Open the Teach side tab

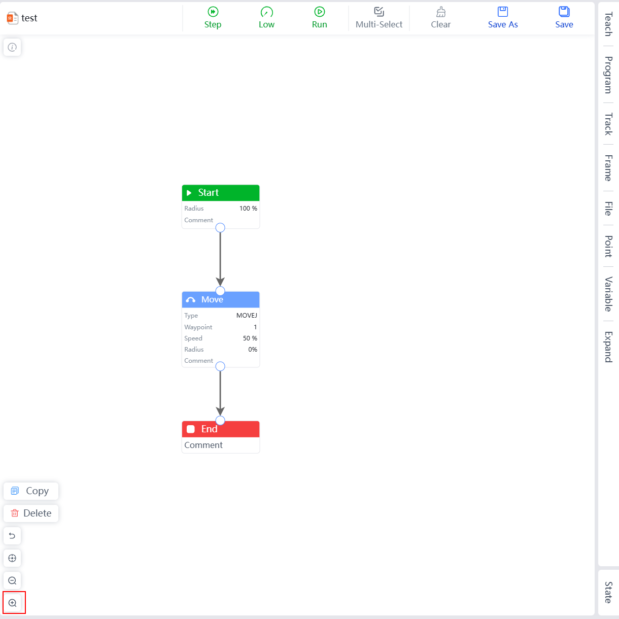click(x=608, y=24)
